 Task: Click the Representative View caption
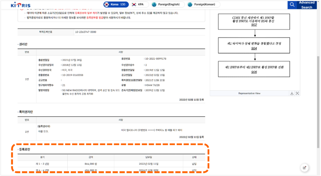tap(249, 93)
